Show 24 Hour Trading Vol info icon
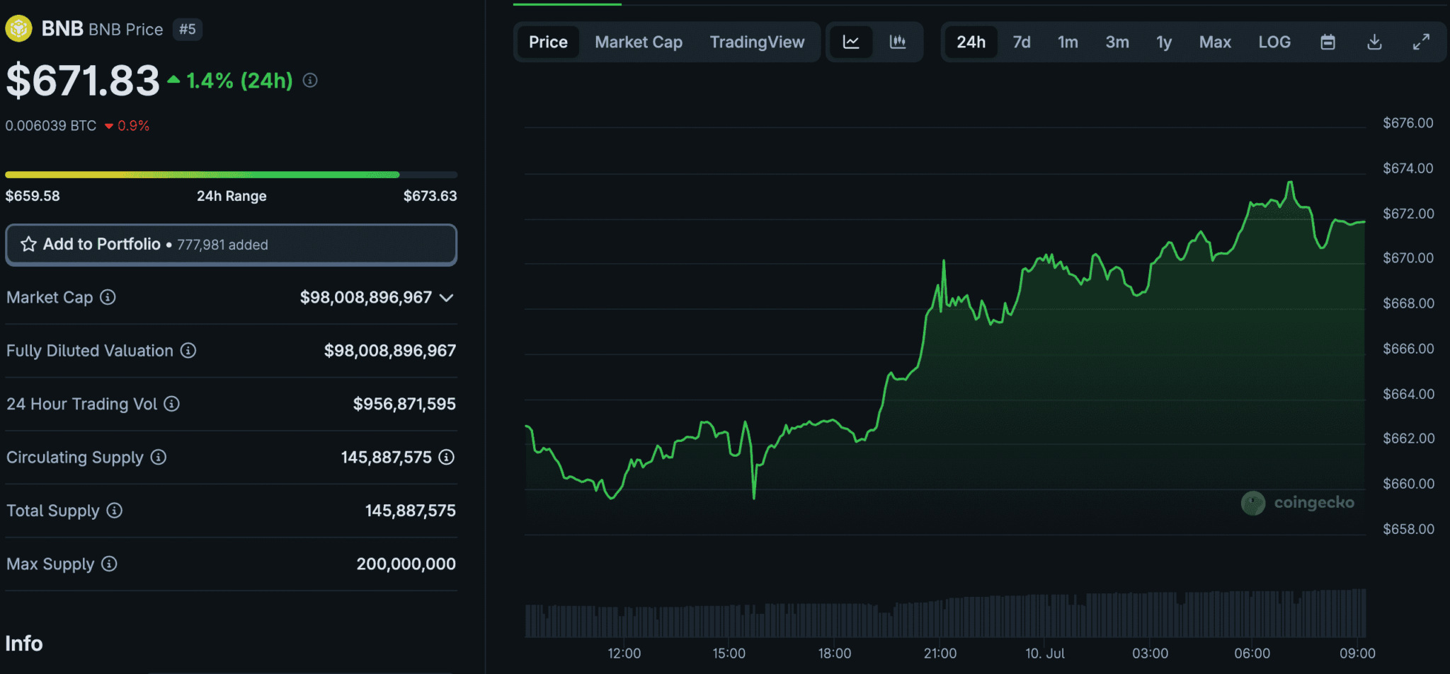Viewport: 1450px width, 674px height. [172, 403]
